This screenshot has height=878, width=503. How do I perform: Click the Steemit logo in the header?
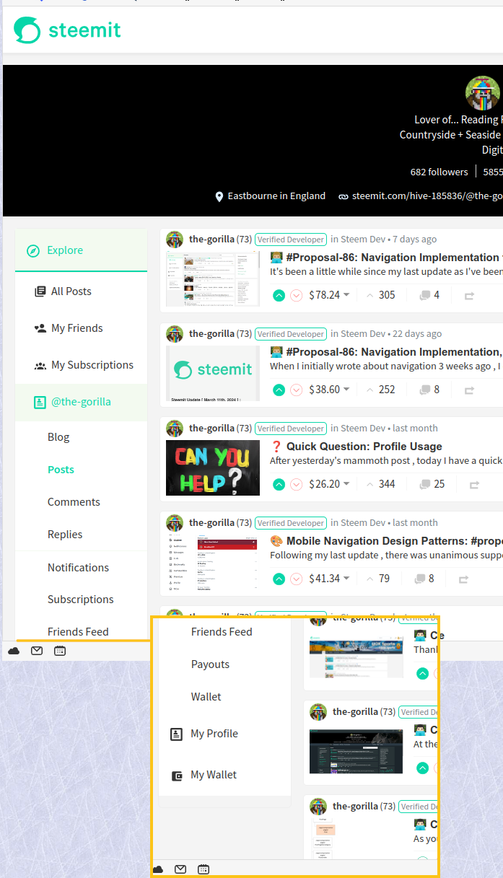coord(67,30)
